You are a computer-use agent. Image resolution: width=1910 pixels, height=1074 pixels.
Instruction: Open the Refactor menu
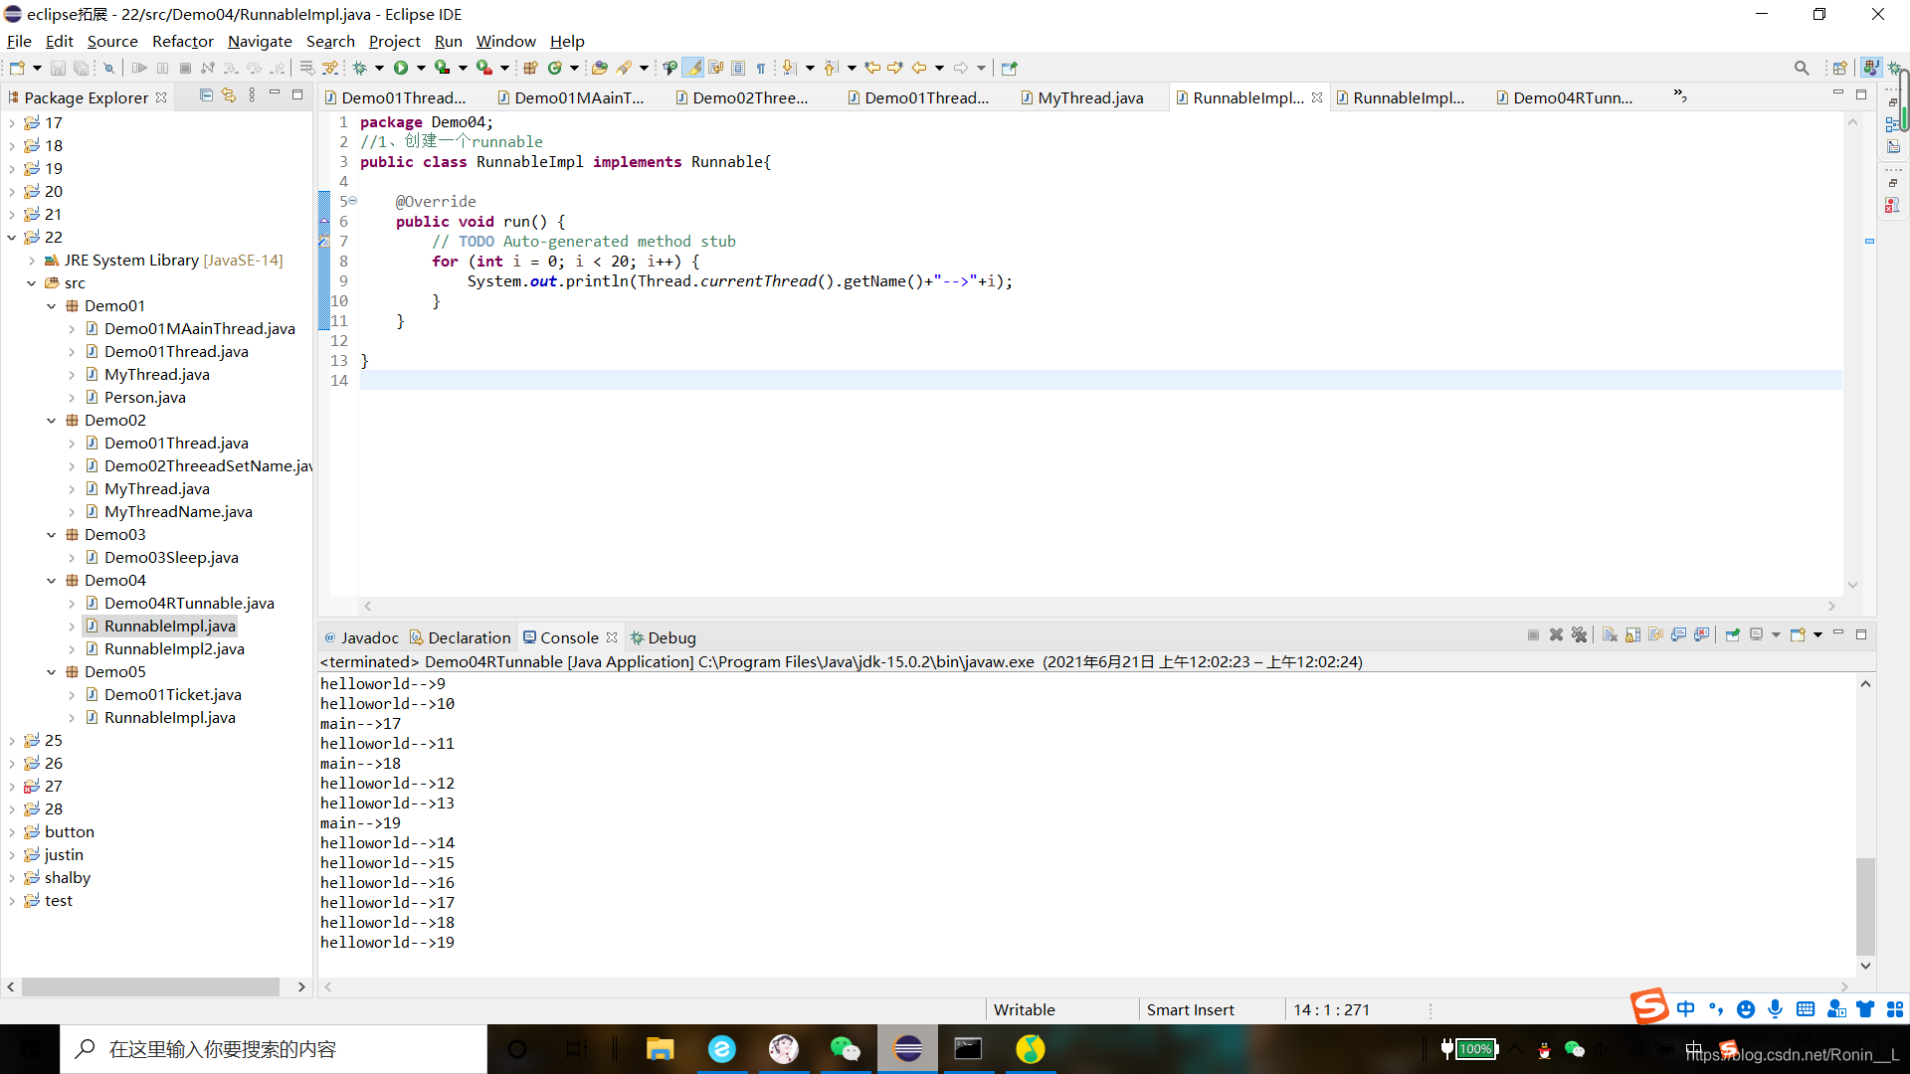182,41
